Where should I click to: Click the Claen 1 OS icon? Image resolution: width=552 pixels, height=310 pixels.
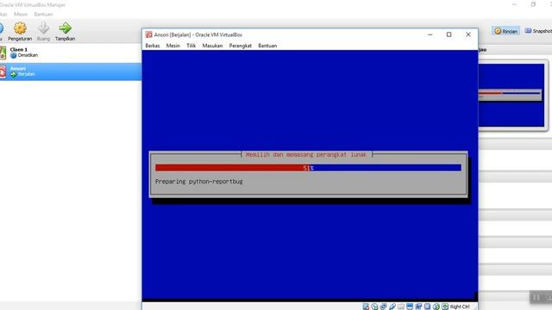3,53
